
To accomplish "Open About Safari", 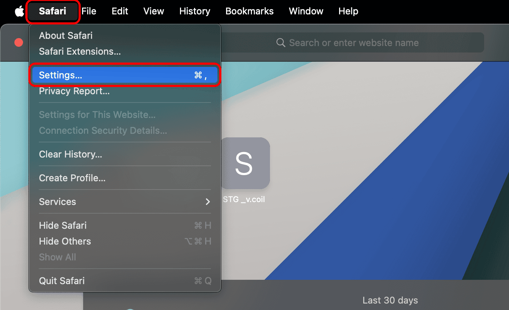I will (66, 36).
